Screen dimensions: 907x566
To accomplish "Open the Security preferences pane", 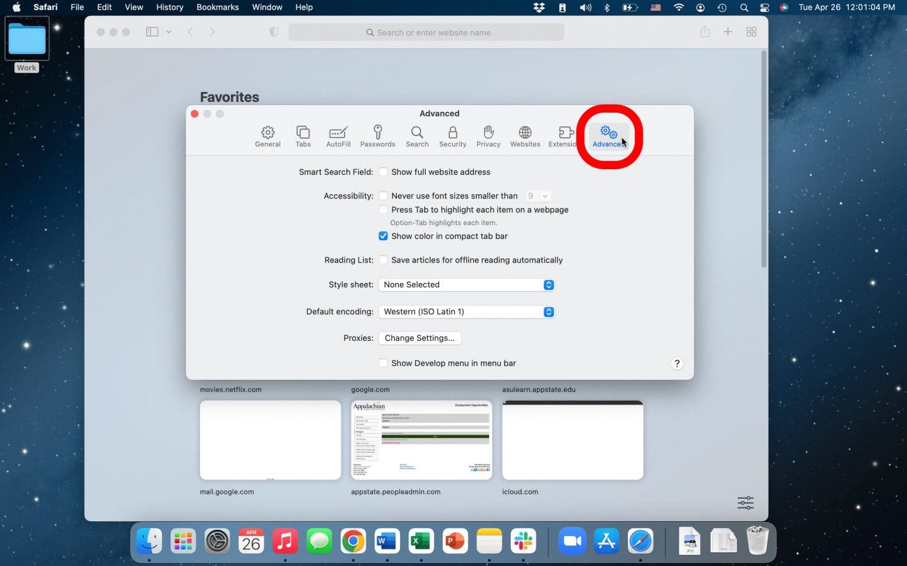I will point(453,136).
